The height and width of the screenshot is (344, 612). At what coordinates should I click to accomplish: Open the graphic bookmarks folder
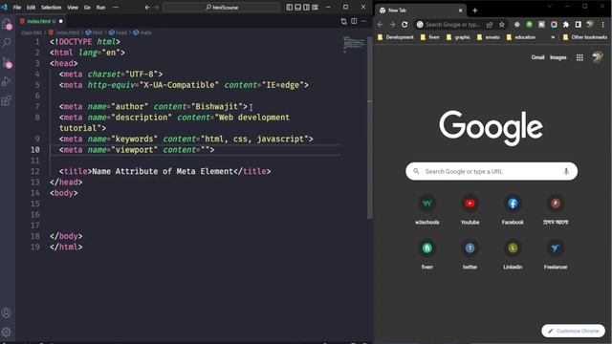(x=458, y=37)
